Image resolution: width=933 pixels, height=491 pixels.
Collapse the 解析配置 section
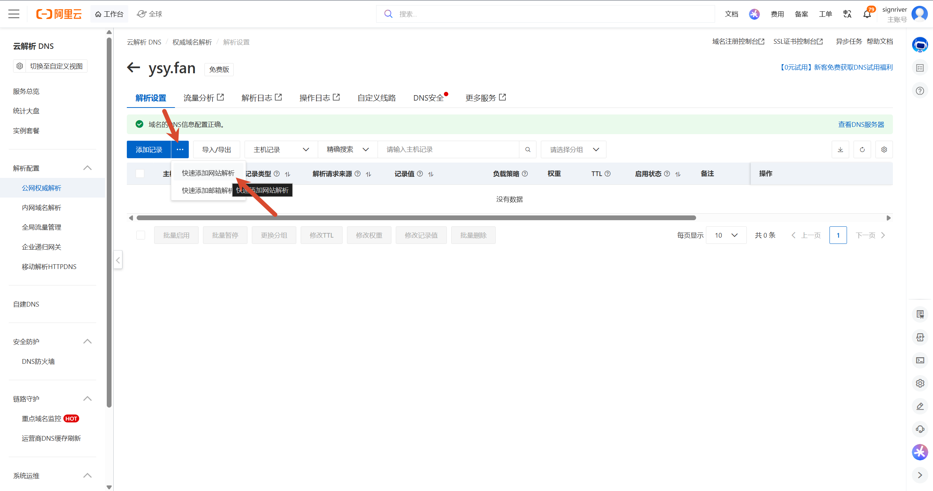coord(87,168)
